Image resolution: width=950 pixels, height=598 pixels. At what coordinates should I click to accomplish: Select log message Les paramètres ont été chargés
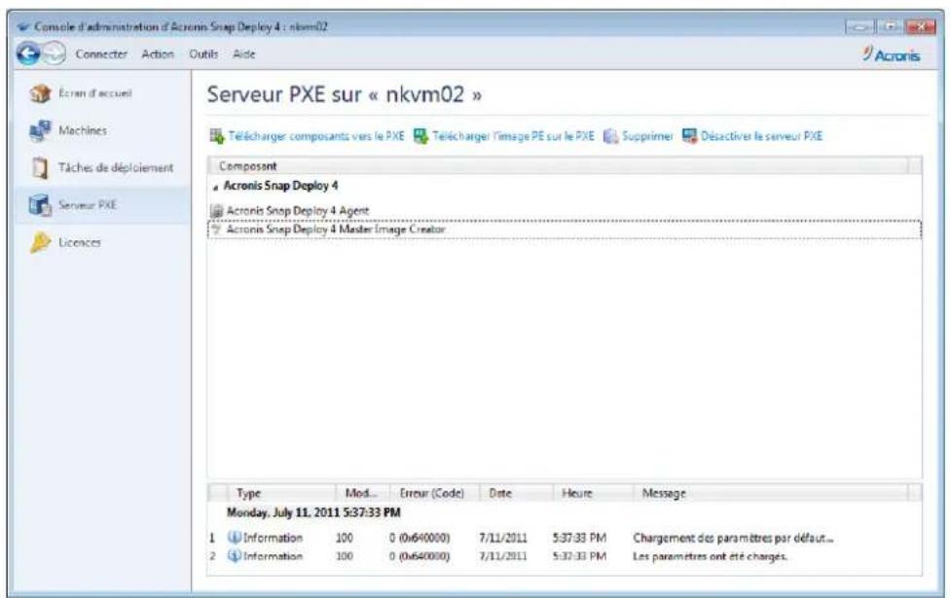[x=711, y=555]
